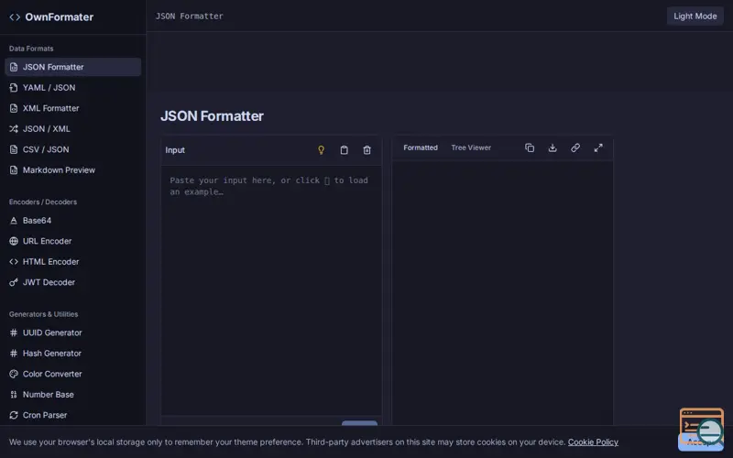Click the 'JSON Formatter' page heading
This screenshot has width=733, height=458.
(x=212, y=116)
